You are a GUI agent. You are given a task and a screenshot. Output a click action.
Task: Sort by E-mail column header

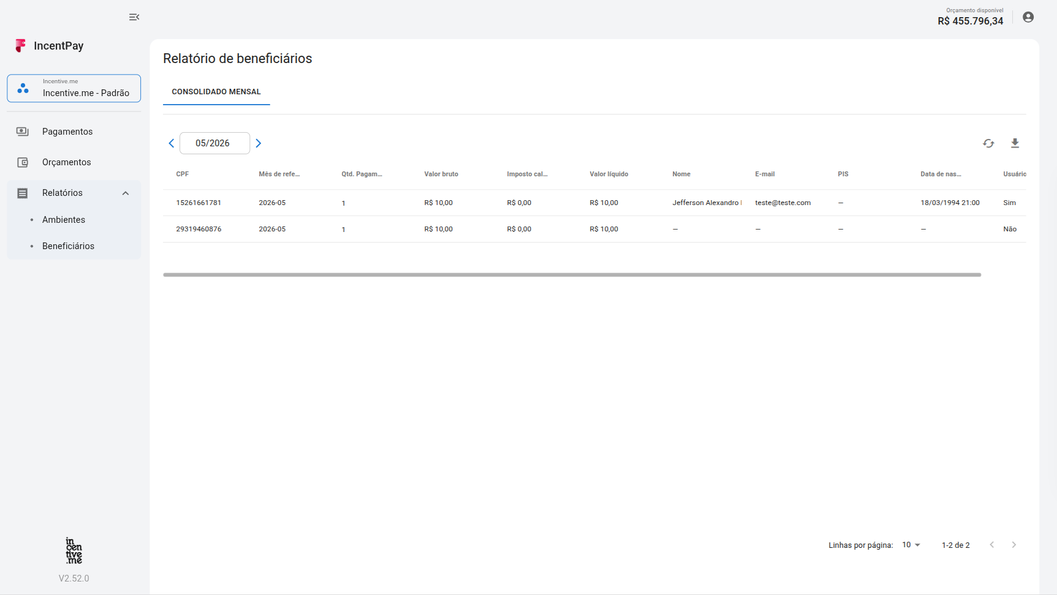point(765,174)
